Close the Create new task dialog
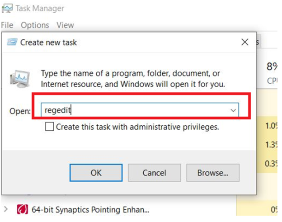 point(245,43)
